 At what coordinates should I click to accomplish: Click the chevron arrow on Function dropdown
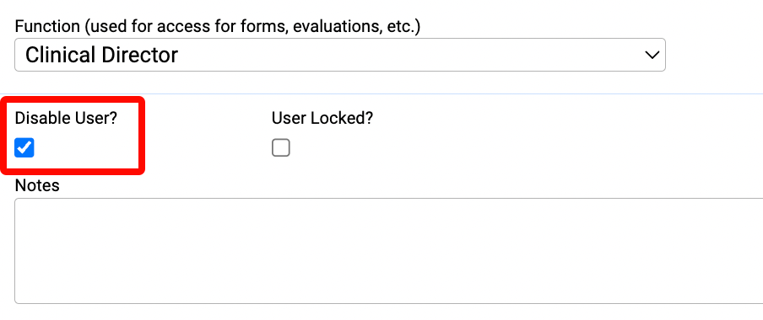tap(652, 55)
